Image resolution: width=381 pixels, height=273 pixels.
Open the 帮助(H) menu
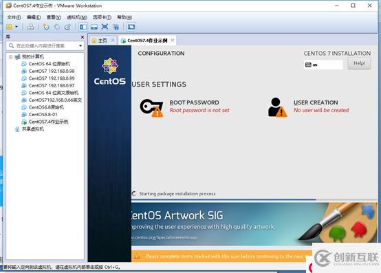pyautogui.click(x=124, y=17)
